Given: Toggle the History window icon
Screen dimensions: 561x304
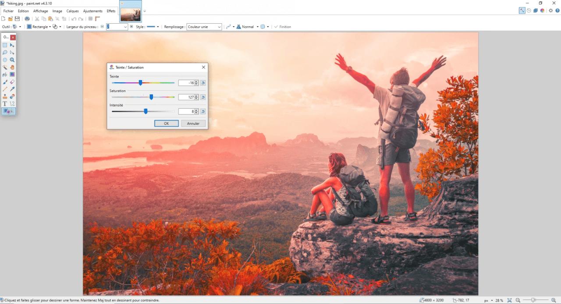Looking at the screenshot, I should pos(529,11).
